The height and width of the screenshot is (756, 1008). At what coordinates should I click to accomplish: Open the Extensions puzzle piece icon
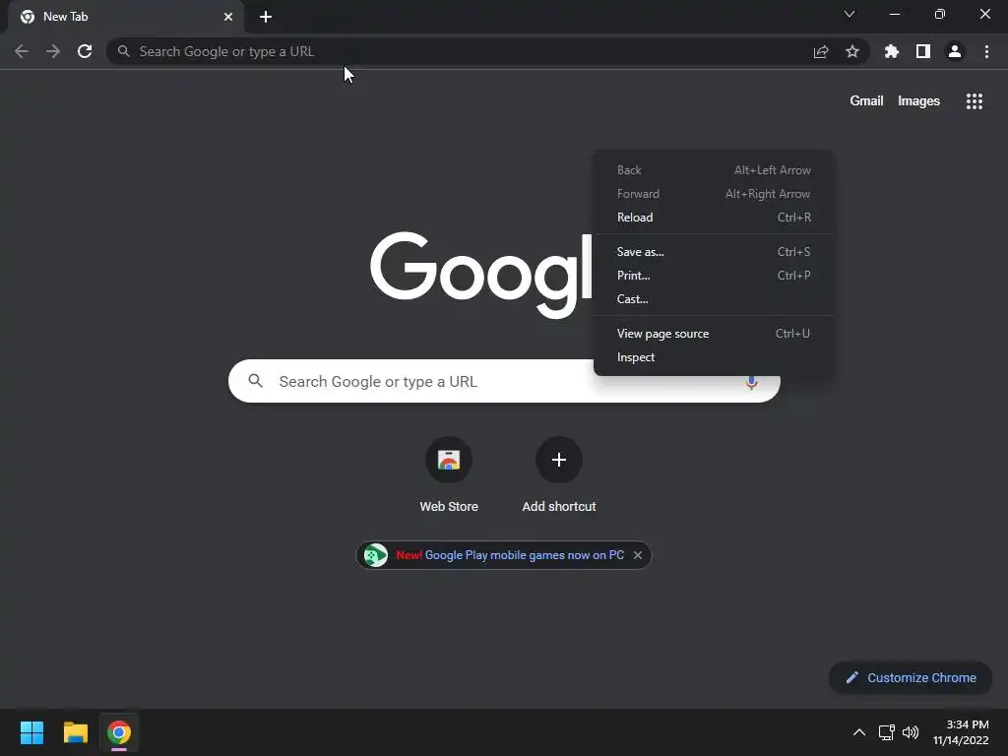(x=892, y=51)
